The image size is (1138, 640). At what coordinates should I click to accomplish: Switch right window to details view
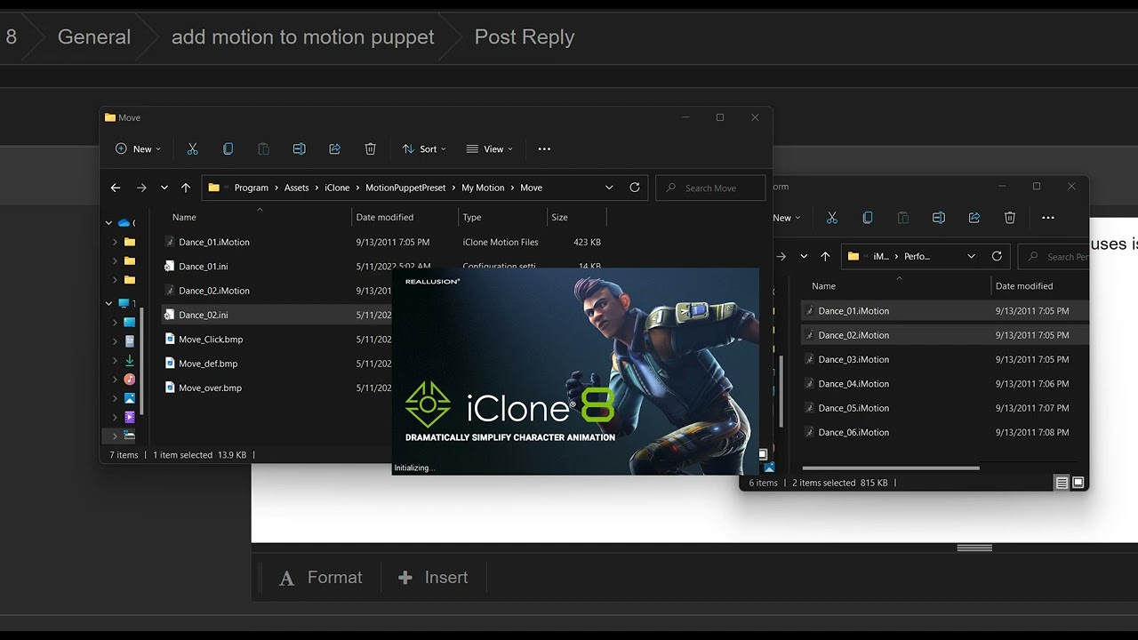(1062, 483)
